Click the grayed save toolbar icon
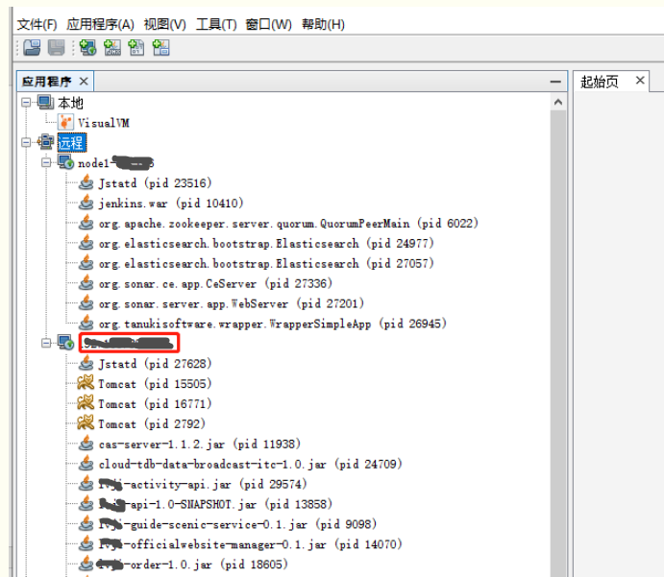This screenshot has height=577, width=664. pyautogui.click(x=56, y=48)
